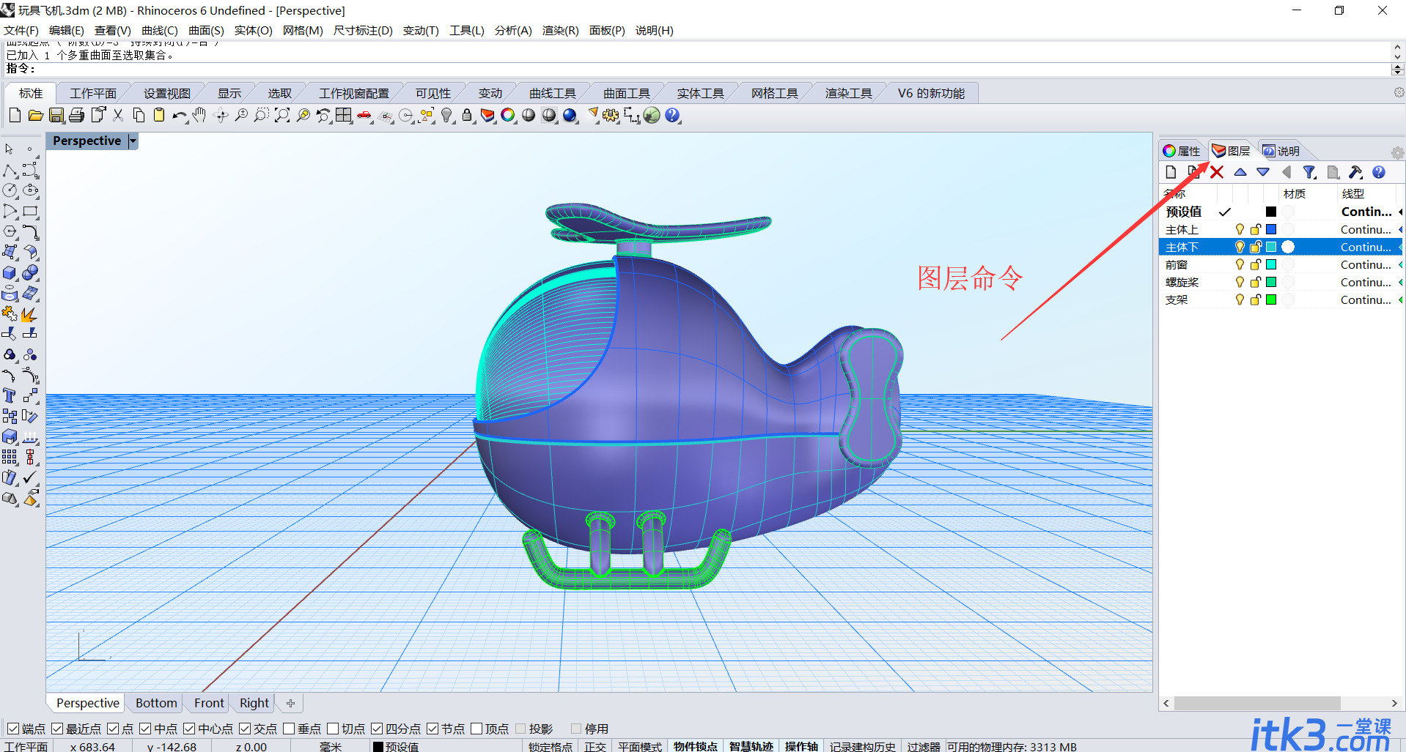
Task: Click the dimension tool icon
Action: tap(631, 115)
